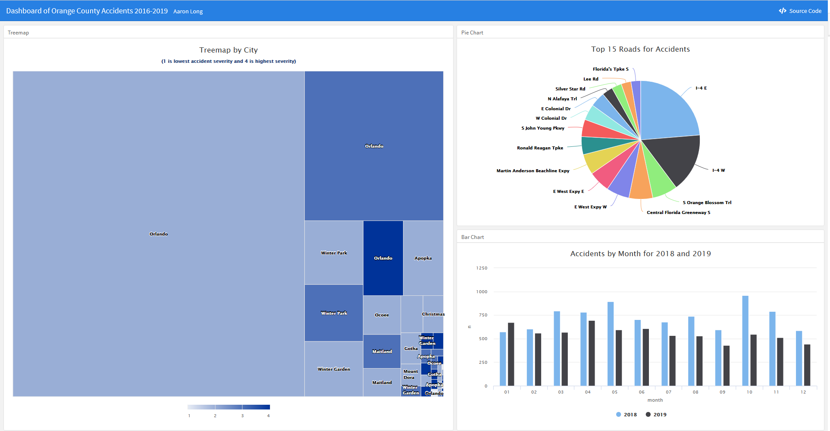The width and height of the screenshot is (830, 431).
Task: Click the tallest 2018 bar for month 10
Action: click(x=745, y=340)
